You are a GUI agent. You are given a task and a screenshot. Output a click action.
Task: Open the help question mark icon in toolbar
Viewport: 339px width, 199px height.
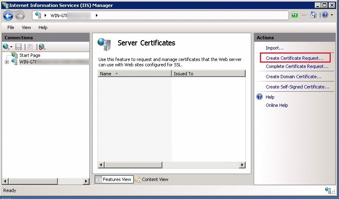coord(324,15)
